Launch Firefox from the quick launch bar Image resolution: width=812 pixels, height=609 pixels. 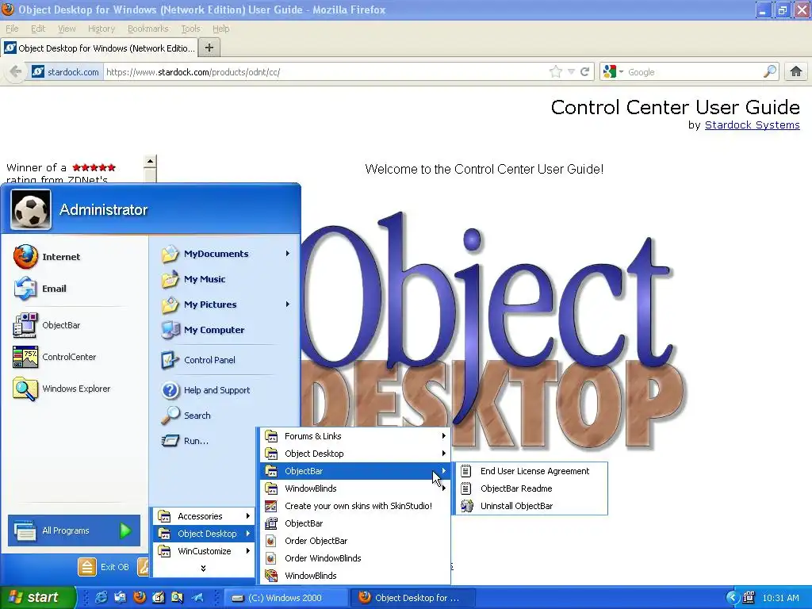(140, 598)
